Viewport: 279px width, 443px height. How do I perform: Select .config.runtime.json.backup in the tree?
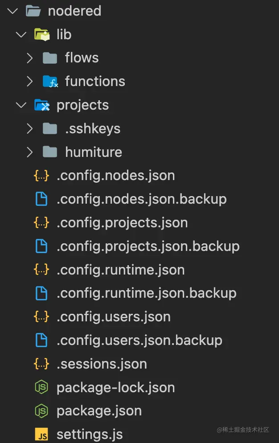pos(146,293)
